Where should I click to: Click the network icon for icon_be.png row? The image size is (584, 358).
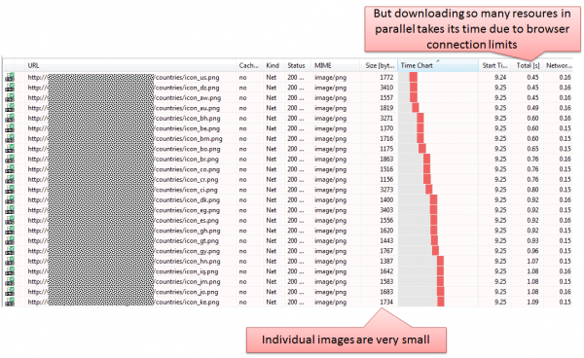(x=10, y=128)
